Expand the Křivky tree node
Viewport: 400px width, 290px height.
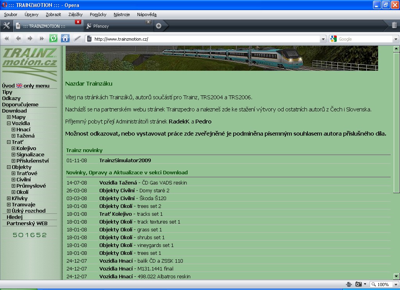9,199
